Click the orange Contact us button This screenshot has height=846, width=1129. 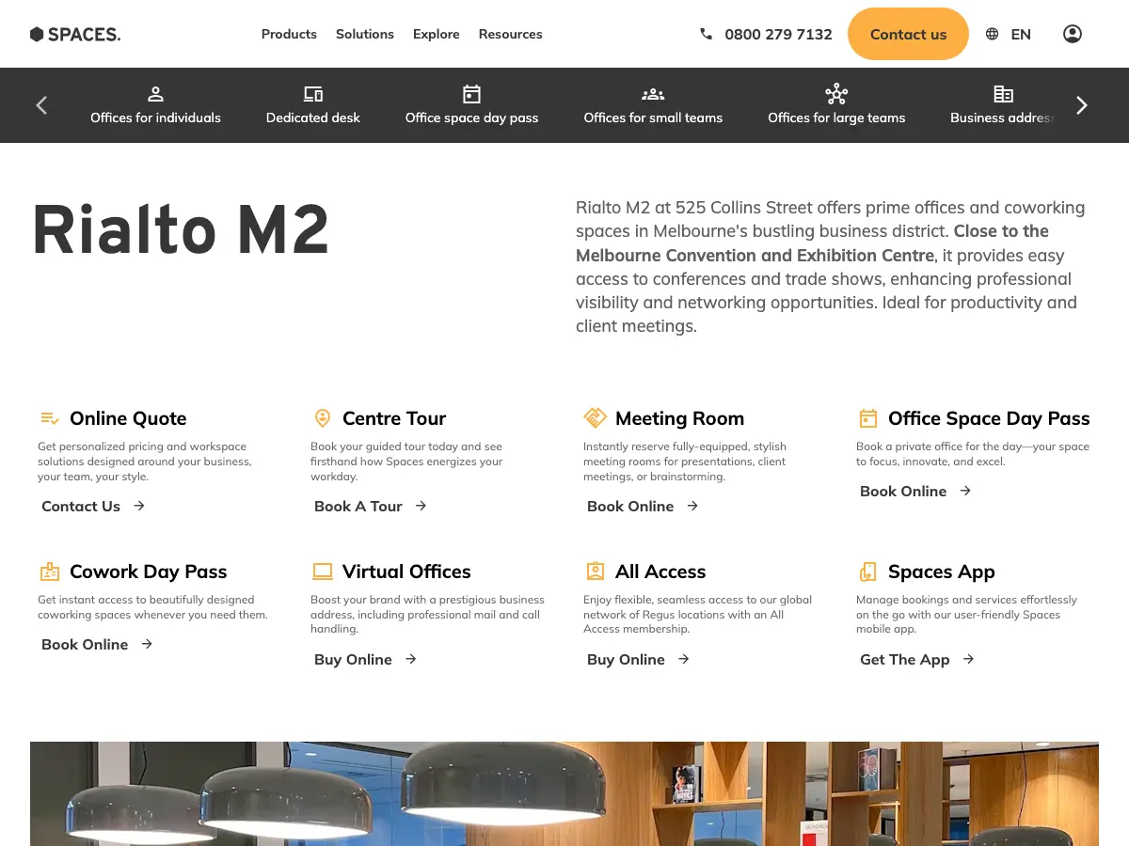[908, 34]
